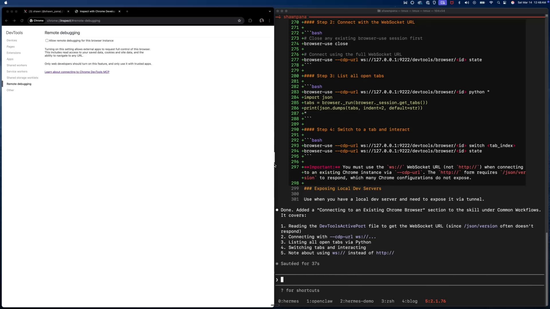This screenshot has height=309, width=550.
Task: Open Chrome's three-dot menu
Action: click(x=269, y=21)
